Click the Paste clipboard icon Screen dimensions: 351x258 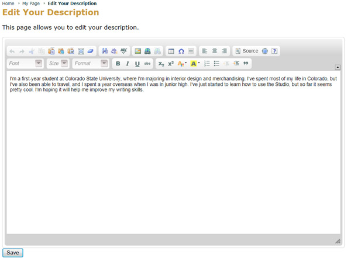click(51, 51)
